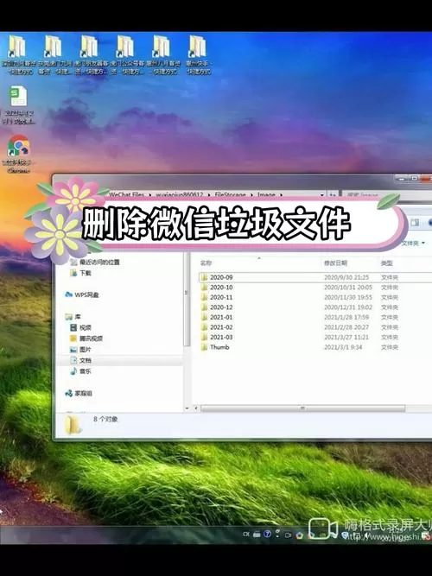The height and width of the screenshot is (576, 432).
Task: Click date 2021/3/27 11:21 cell
Action: point(346,337)
